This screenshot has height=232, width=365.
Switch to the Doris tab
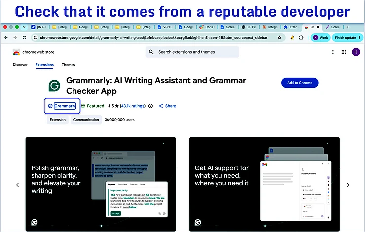point(207,27)
